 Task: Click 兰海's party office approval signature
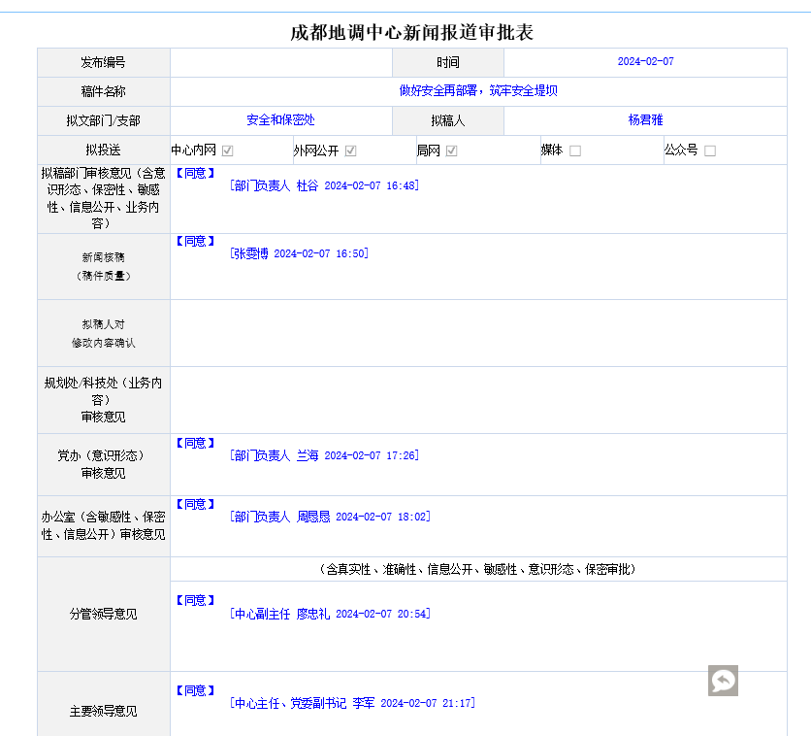click(324, 455)
